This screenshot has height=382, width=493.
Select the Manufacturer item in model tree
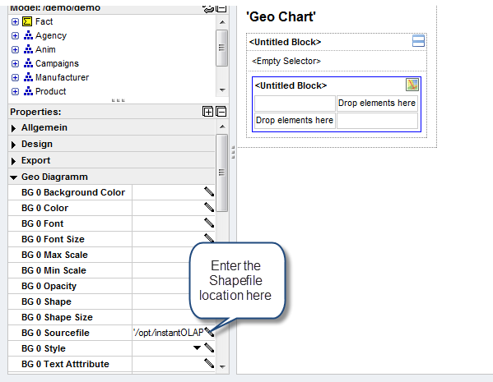pos(62,77)
